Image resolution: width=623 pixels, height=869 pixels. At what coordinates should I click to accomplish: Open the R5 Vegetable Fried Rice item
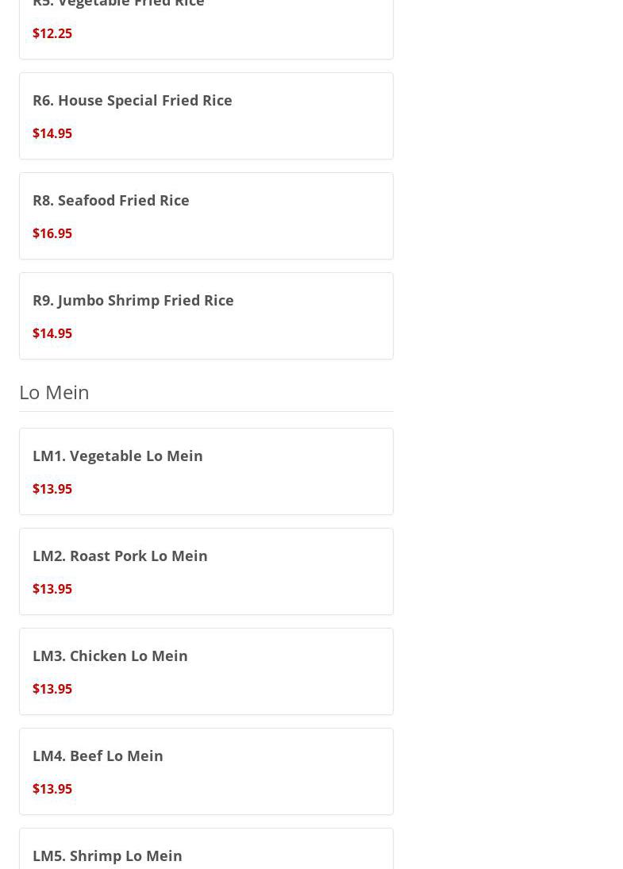pos(118,4)
